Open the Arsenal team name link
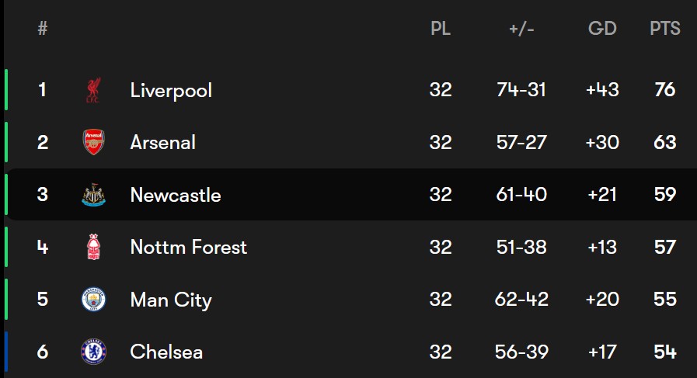Viewport: 697px width, 378px height. click(163, 143)
